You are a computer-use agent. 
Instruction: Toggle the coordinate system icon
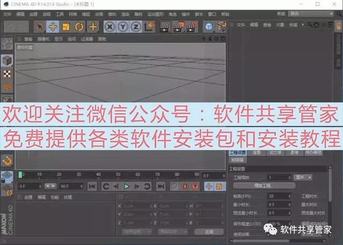(149, 27)
